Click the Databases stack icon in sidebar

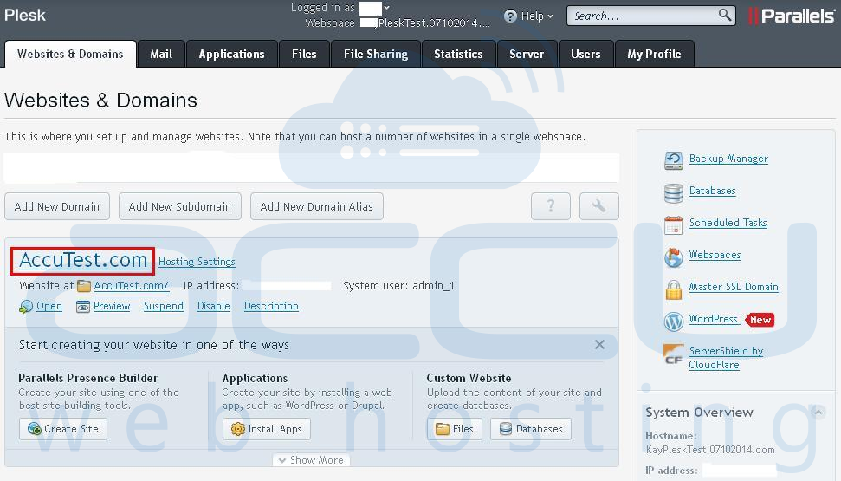(x=673, y=192)
